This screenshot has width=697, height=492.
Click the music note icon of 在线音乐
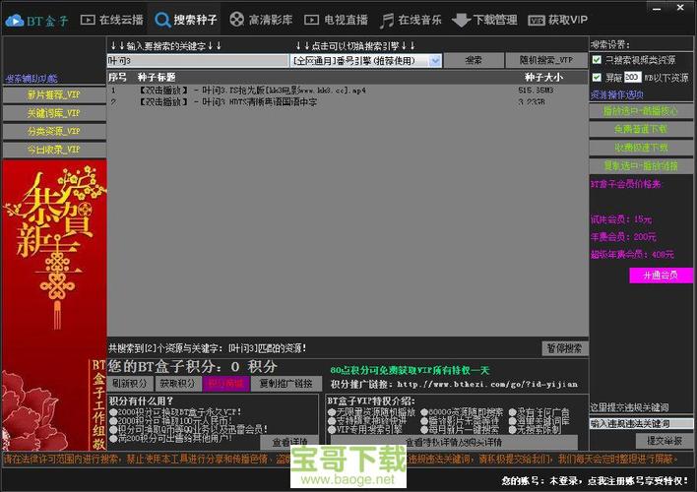(x=387, y=21)
